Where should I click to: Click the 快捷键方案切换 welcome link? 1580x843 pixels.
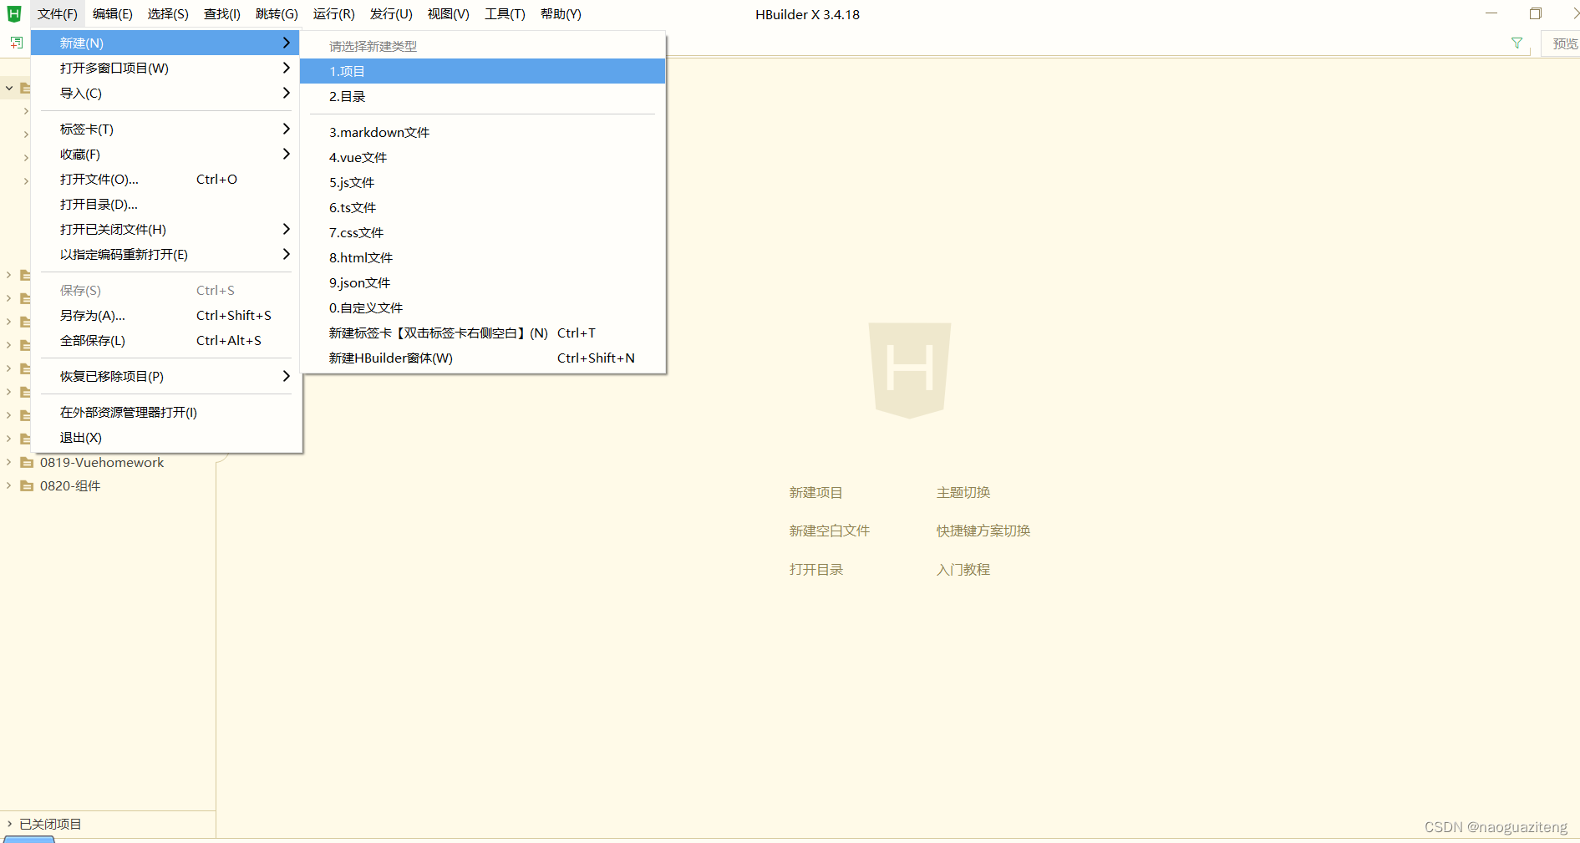983,531
